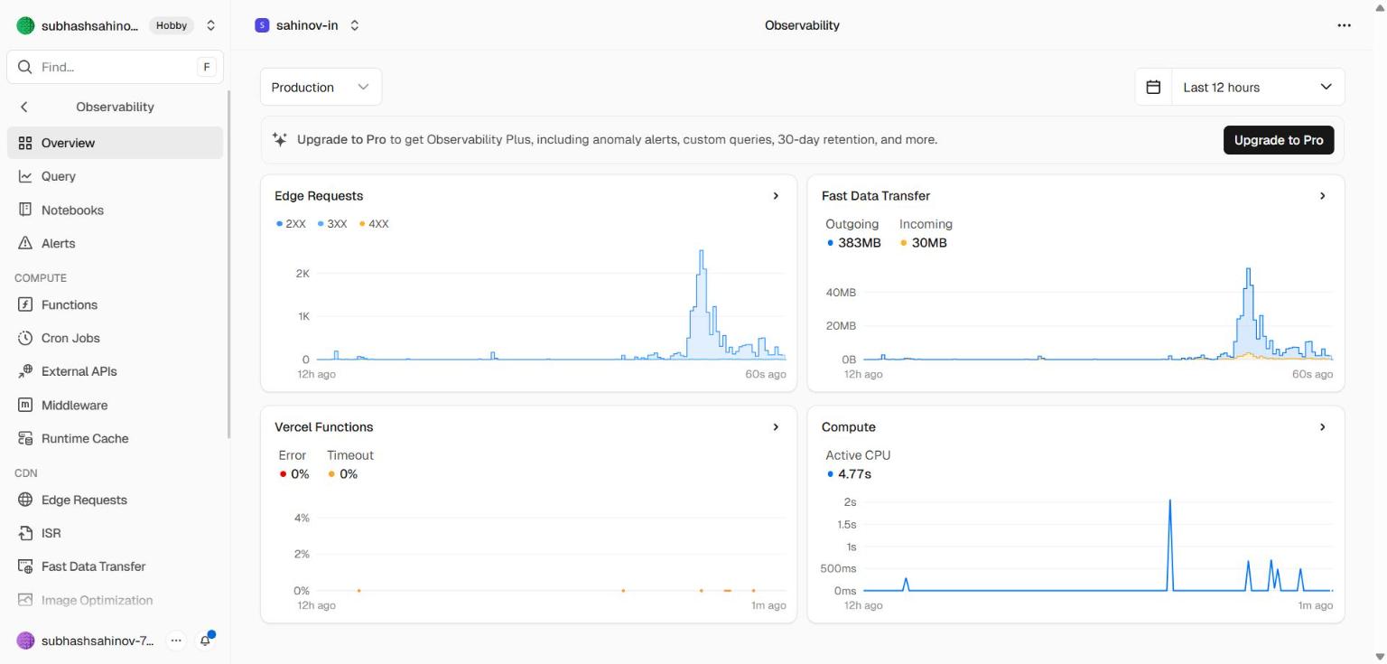Click the Find search field
The width and height of the screenshot is (1387, 664).
click(115, 67)
